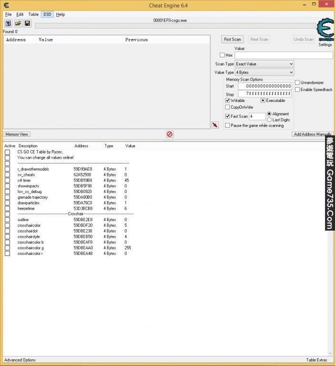Select the Last Digits radio button
Screen dimensions: 335x366
269,120
